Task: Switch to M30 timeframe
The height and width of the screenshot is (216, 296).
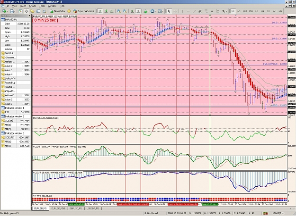Action: 251,11
